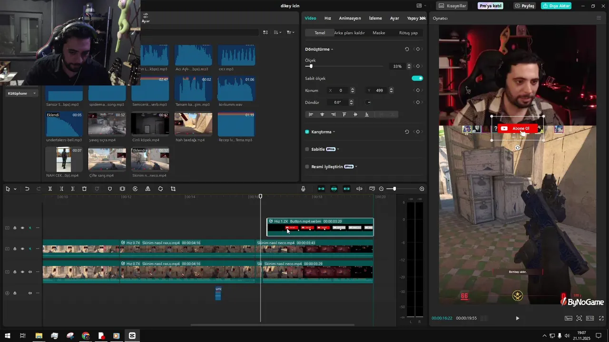Image resolution: width=609 pixels, height=342 pixels.
Task: Mute the track holding the 00:00:03:29 clip
Action: pyautogui.click(x=30, y=272)
